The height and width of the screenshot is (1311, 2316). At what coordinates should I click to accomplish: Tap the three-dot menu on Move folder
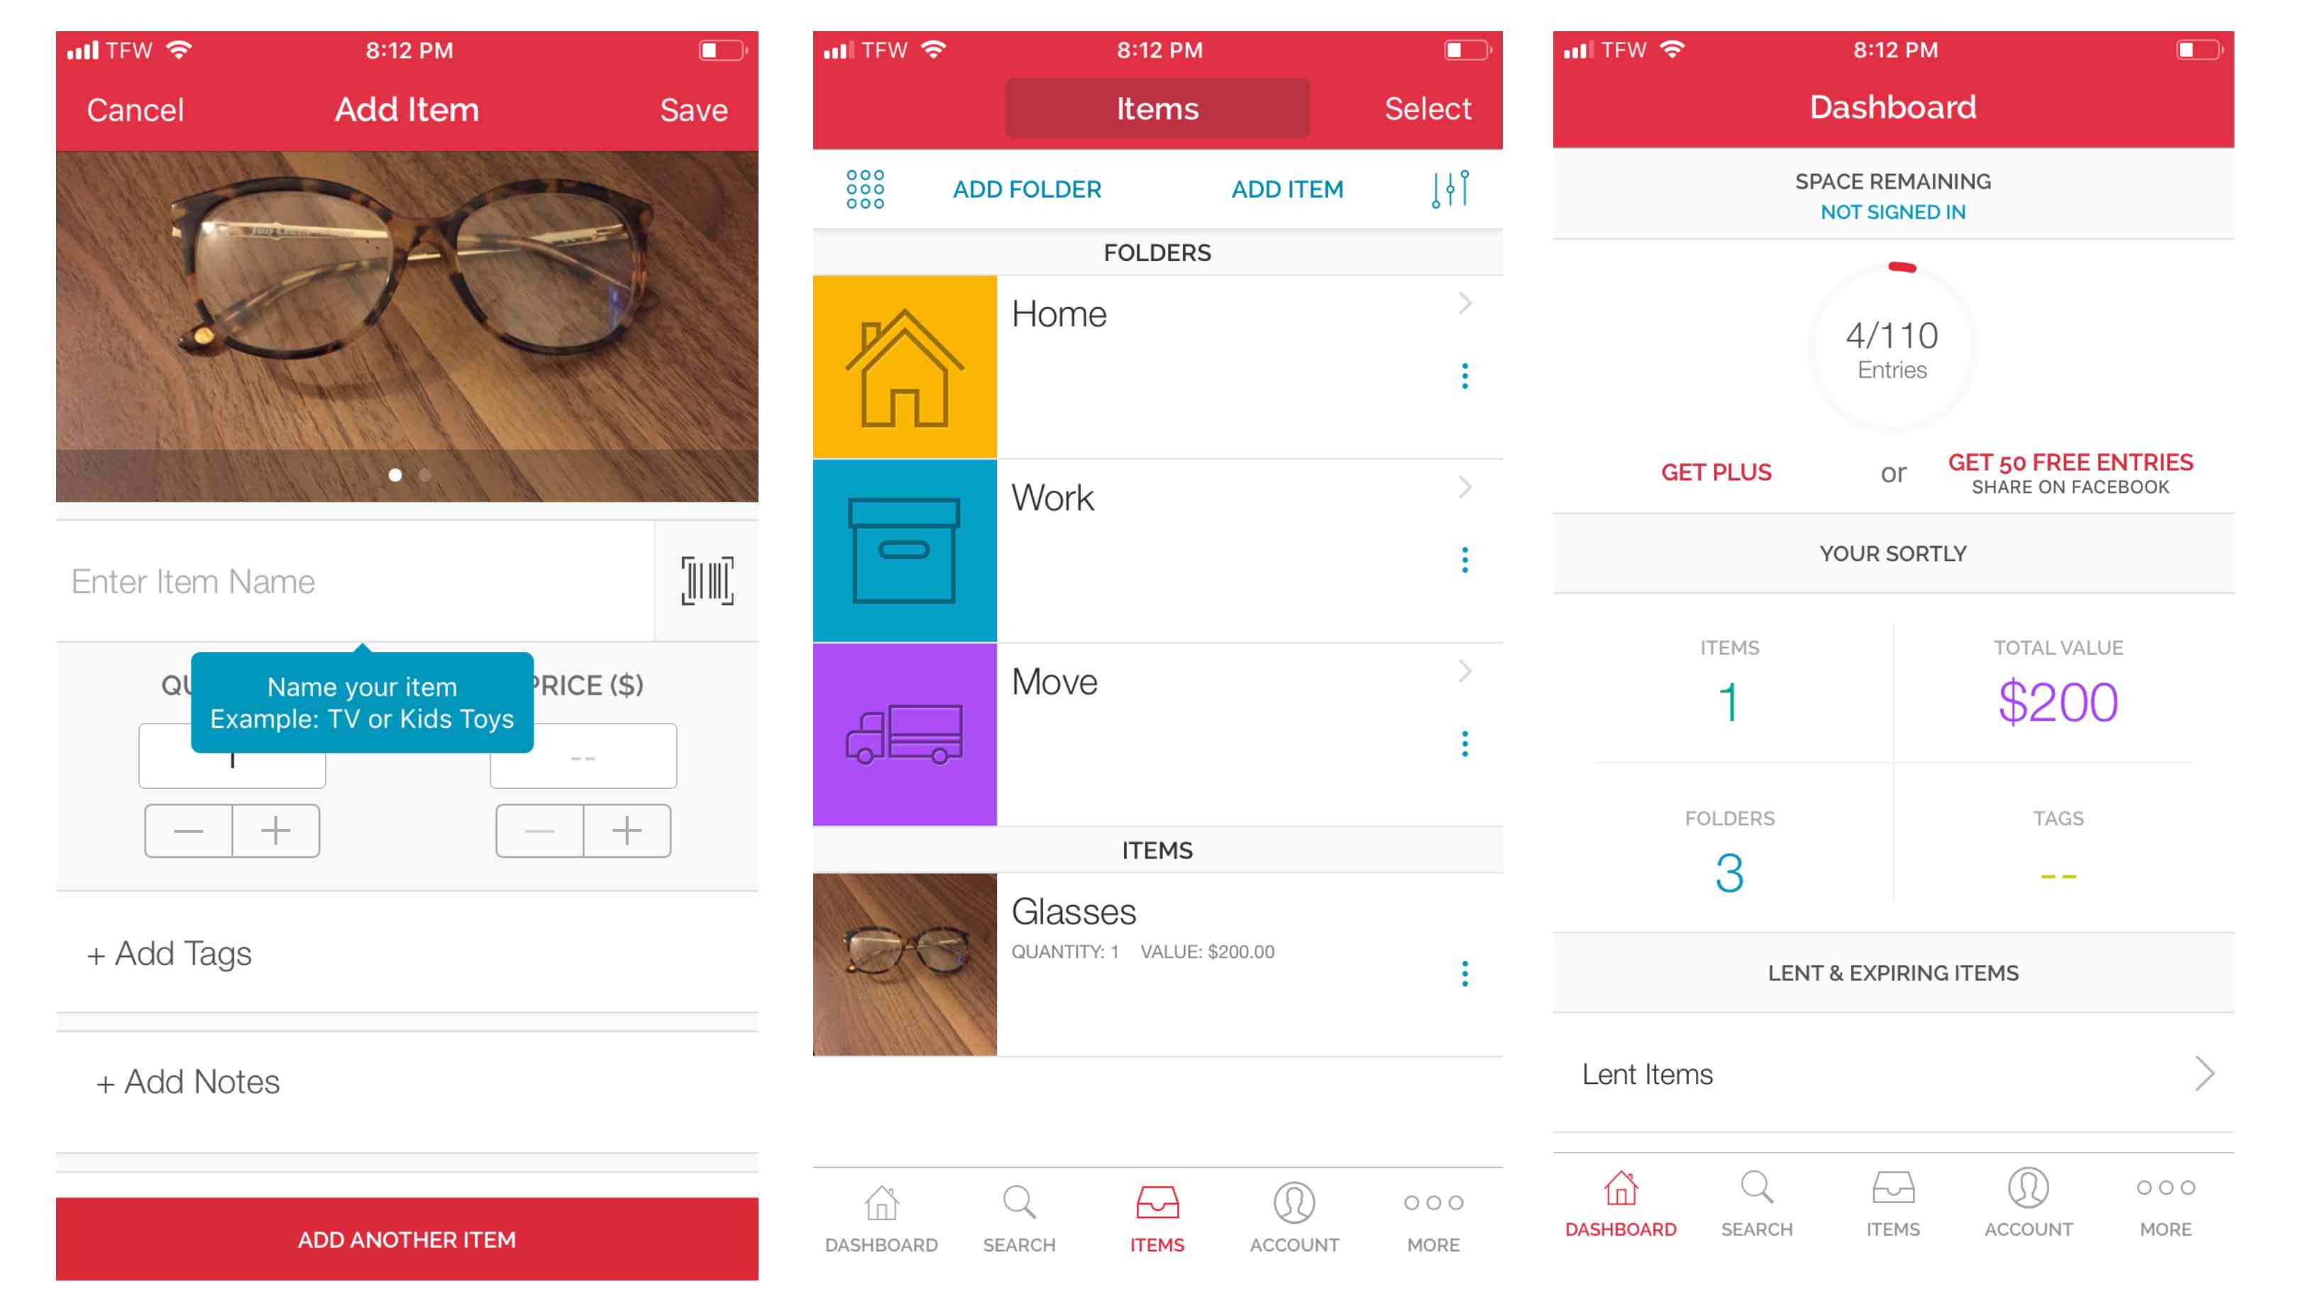coord(1465,743)
